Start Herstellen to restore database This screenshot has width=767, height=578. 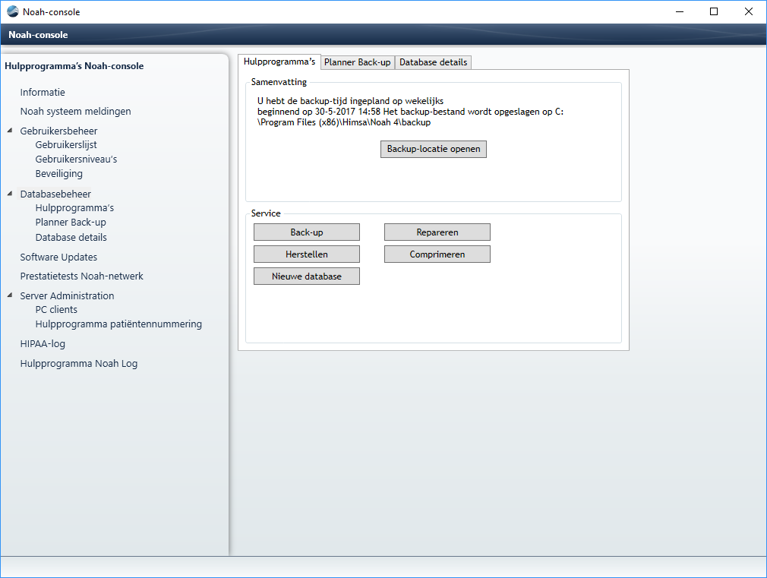coord(306,254)
